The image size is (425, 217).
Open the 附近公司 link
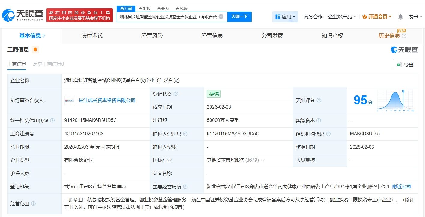point(402,187)
